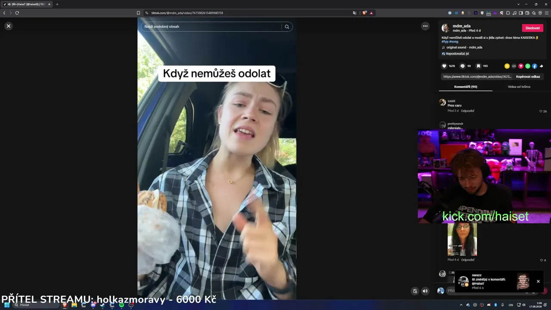Expand more share options arrow
The width and height of the screenshot is (551, 310).
[x=542, y=66]
